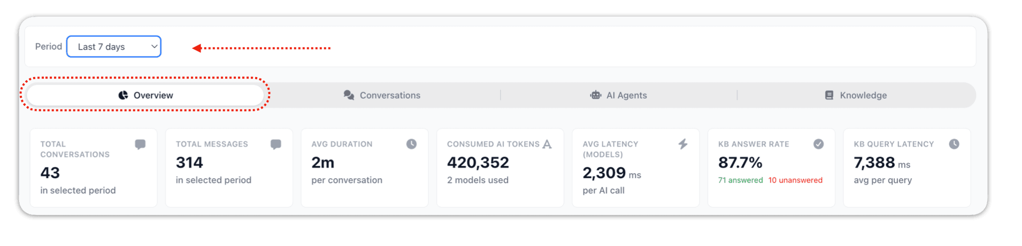Click the book icon beside Knowledge

[829, 95]
